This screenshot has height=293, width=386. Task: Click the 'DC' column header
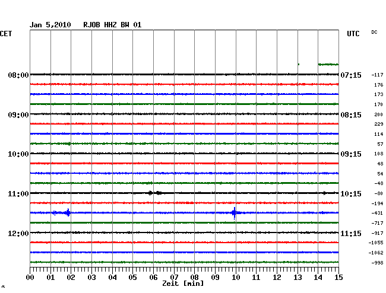374,32
